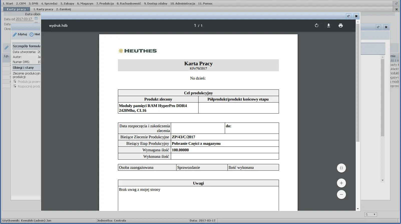The height and width of the screenshot is (224, 401).
Task: Click the PDF page number field
Action: 195,25
